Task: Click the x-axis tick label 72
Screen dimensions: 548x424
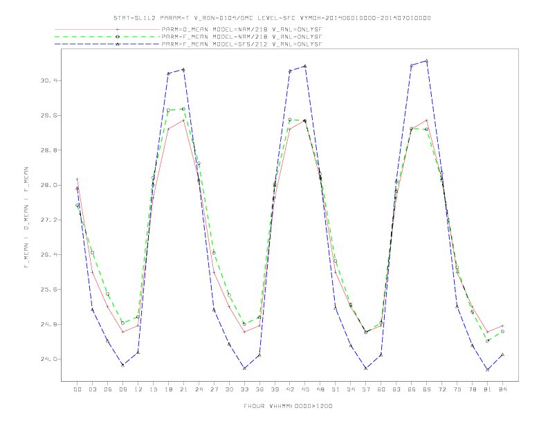Action: [x=441, y=389]
